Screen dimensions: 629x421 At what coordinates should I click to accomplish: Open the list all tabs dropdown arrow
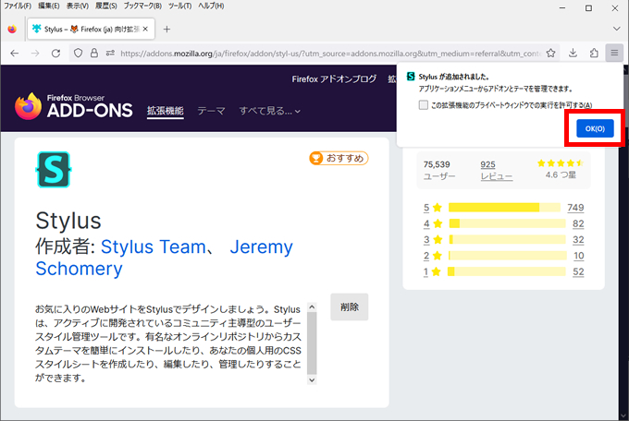pos(617,29)
